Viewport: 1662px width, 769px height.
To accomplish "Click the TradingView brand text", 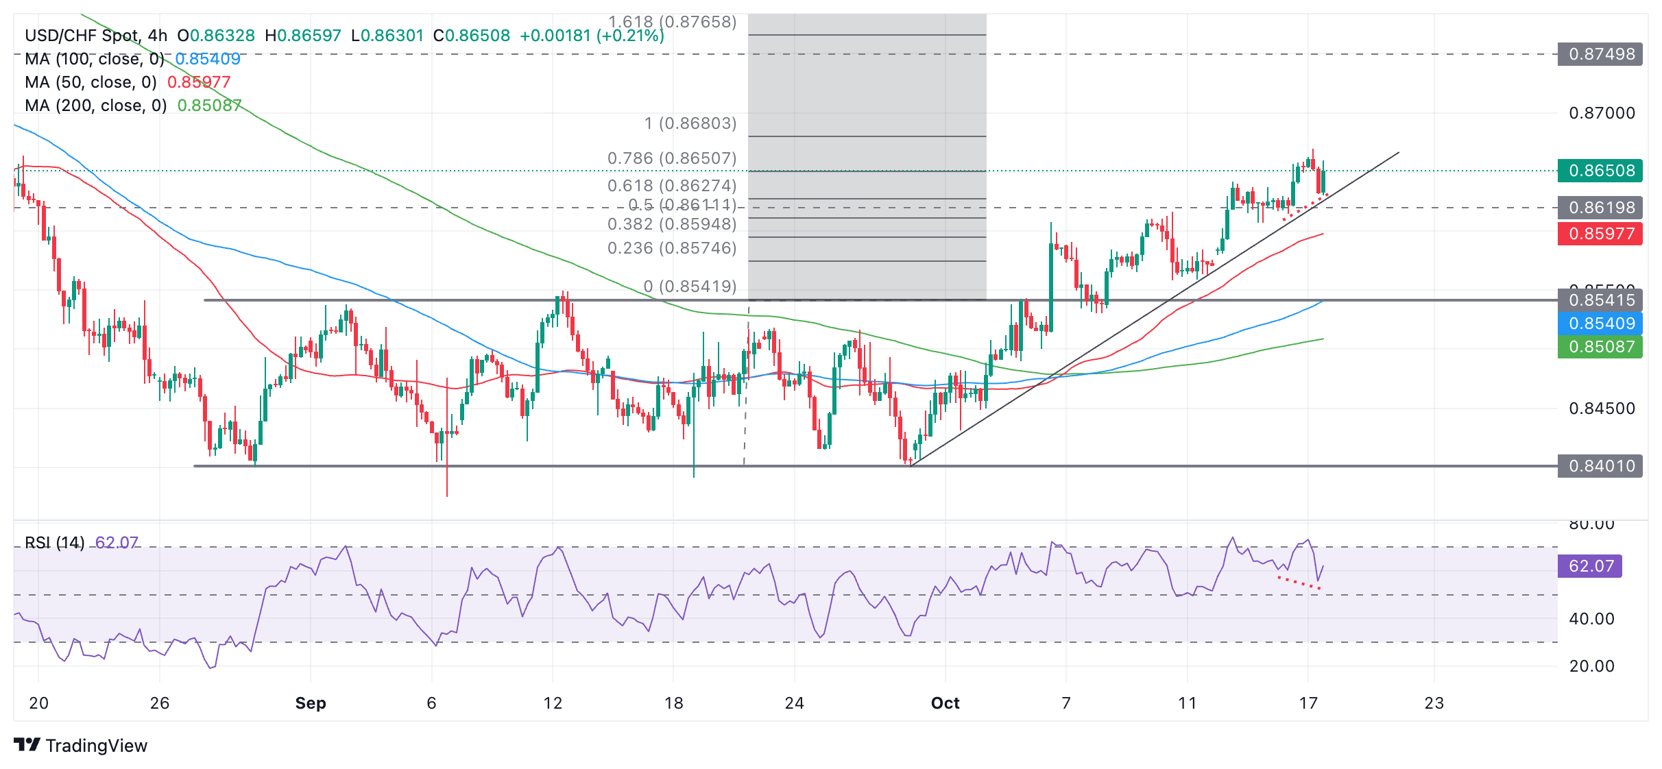I will [x=97, y=746].
